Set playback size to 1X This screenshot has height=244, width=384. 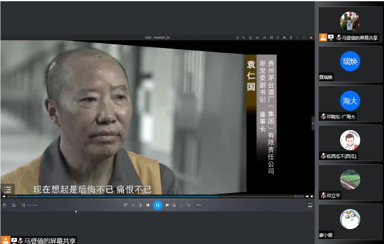click(x=257, y=37)
